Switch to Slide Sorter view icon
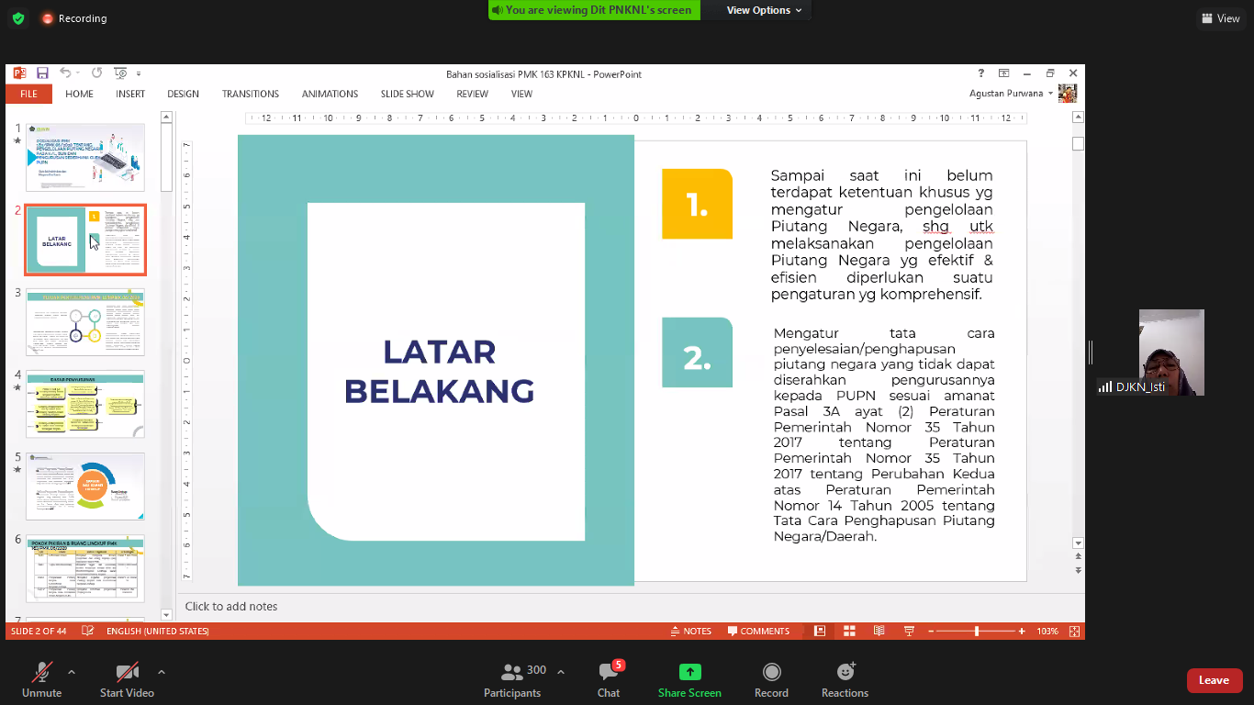 click(849, 632)
